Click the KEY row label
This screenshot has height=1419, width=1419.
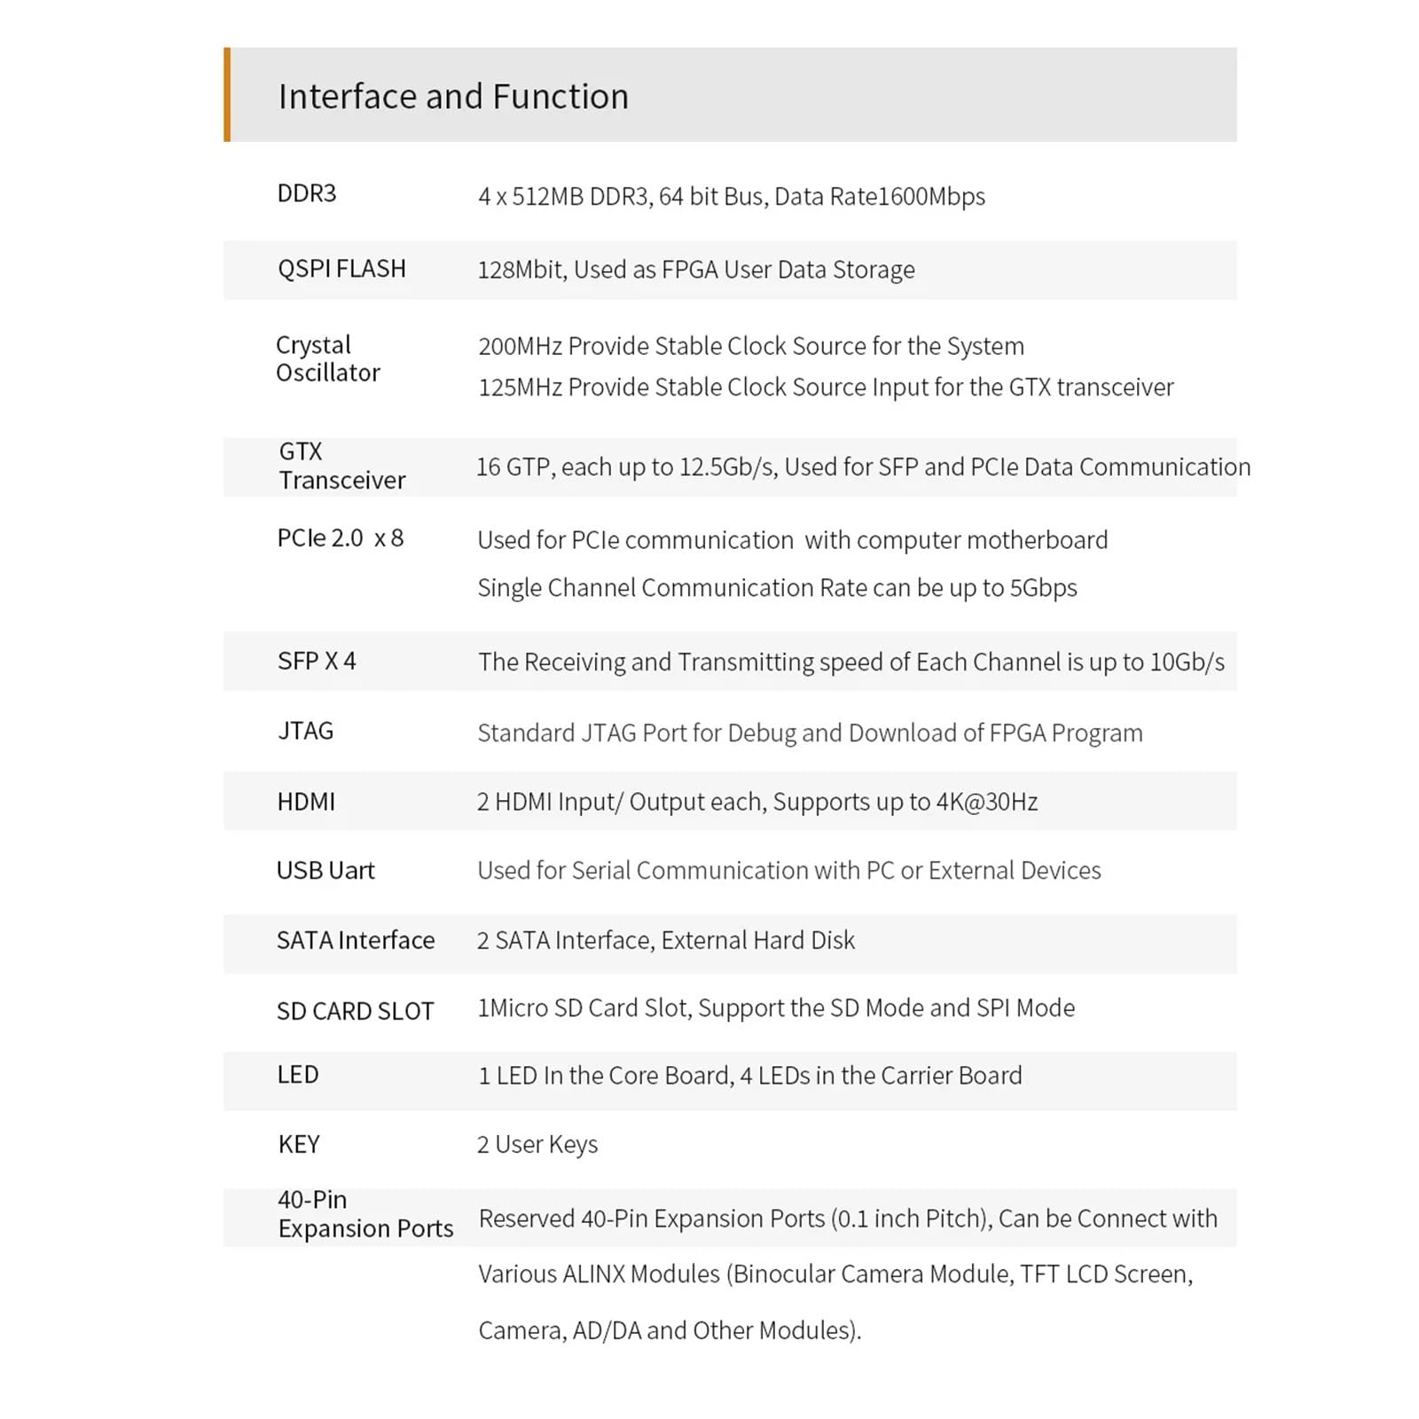pos(299,1144)
